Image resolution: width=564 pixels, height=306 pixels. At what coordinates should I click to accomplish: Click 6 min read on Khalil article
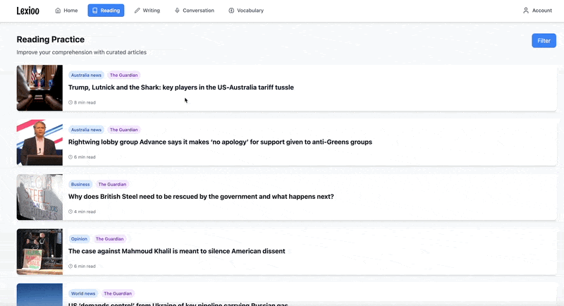pos(85,267)
